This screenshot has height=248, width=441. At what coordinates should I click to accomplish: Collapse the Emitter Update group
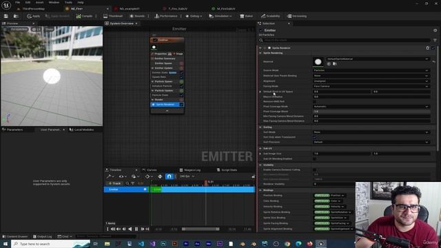(x=153, y=68)
